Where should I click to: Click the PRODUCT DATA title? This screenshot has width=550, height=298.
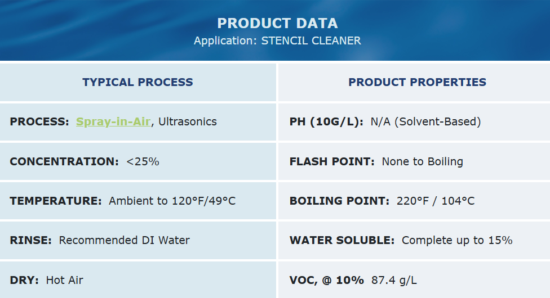coord(277,23)
